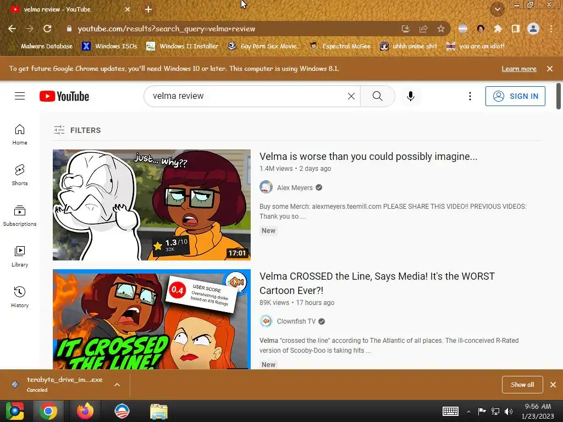Bookmark this page with star icon
This screenshot has width=563, height=422.
coord(441,29)
